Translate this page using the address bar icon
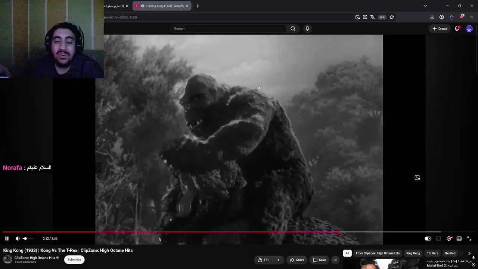 372,17
